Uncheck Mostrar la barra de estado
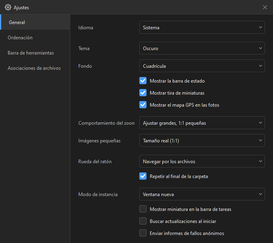Screen dimensions: 273x243 (143, 81)
